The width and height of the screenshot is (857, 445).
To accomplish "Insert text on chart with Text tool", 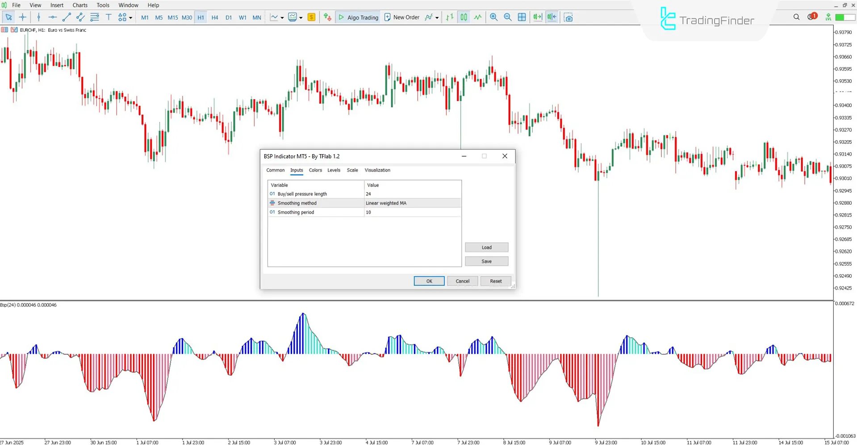I will click(109, 17).
